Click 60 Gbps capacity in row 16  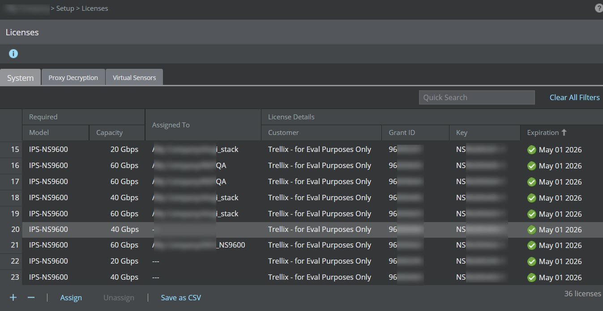point(124,165)
